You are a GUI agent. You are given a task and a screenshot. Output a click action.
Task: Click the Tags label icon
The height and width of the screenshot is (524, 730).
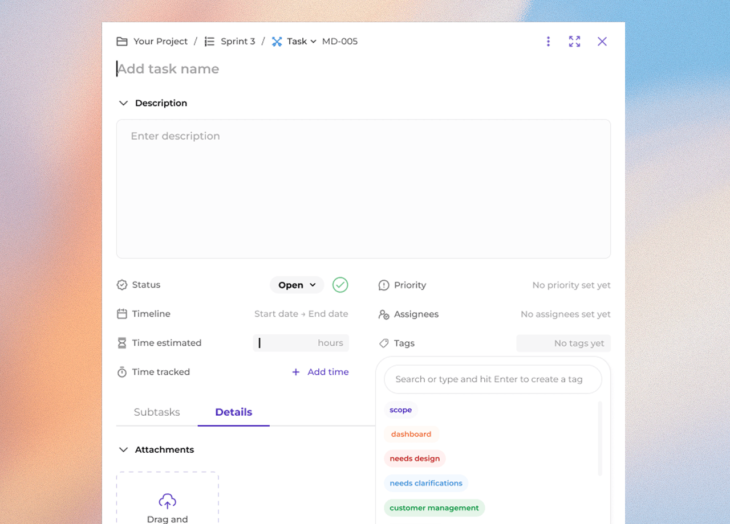point(384,343)
